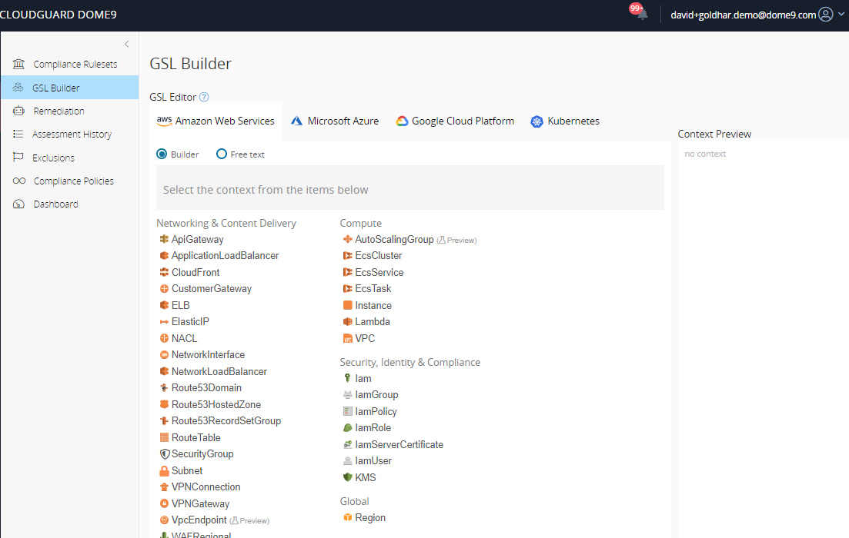Viewport: 849px width, 538px height.
Task: Switch to Kubernetes tab
Action: tap(565, 121)
